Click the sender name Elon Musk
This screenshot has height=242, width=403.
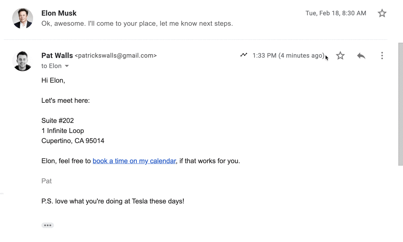(59, 13)
